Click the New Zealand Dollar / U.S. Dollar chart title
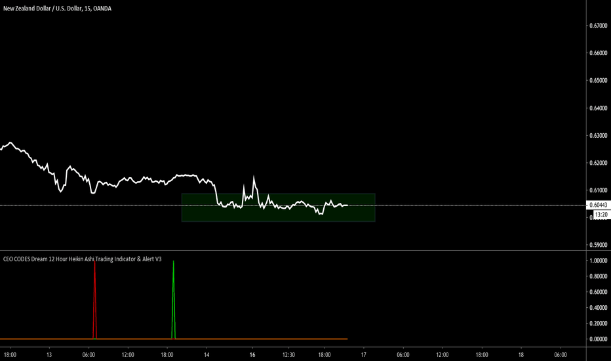The image size is (611, 361). pos(57,8)
